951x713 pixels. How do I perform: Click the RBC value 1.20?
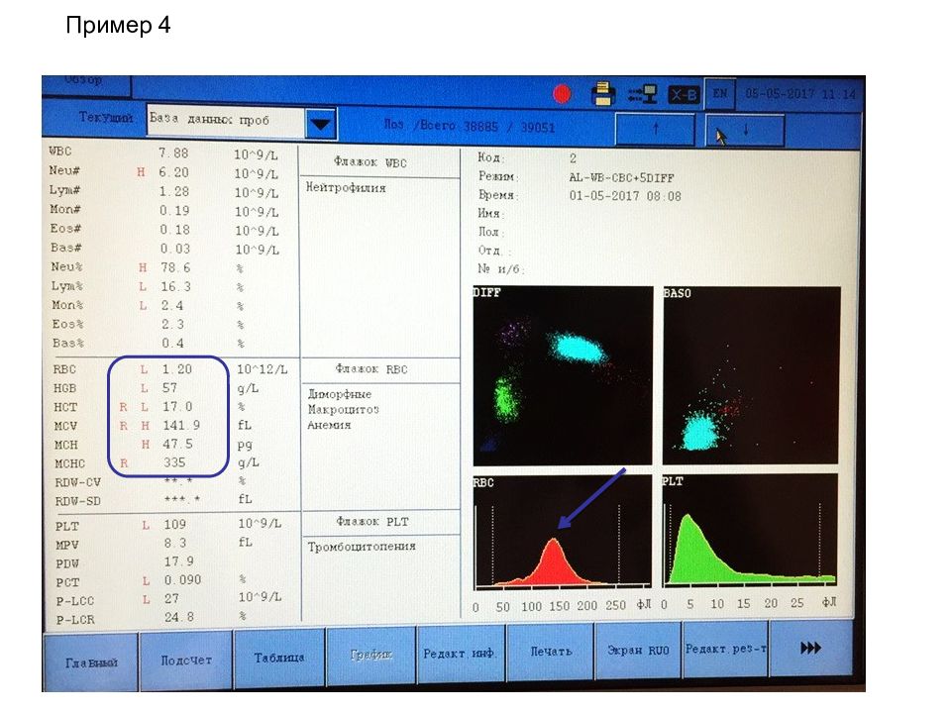click(x=177, y=369)
